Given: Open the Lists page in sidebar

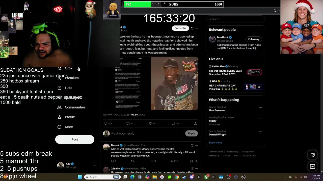Looking at the screenshot, I should click(x=65, y=88).
